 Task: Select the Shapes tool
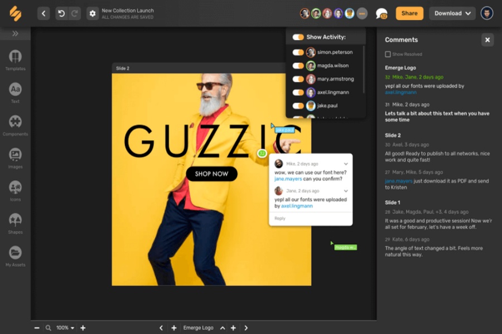15,220
